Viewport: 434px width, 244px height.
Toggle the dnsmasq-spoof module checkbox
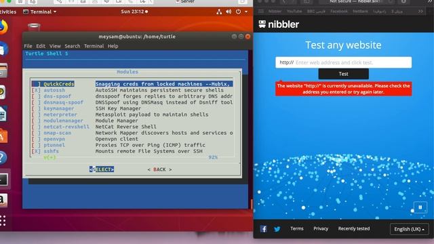(36, 102)
